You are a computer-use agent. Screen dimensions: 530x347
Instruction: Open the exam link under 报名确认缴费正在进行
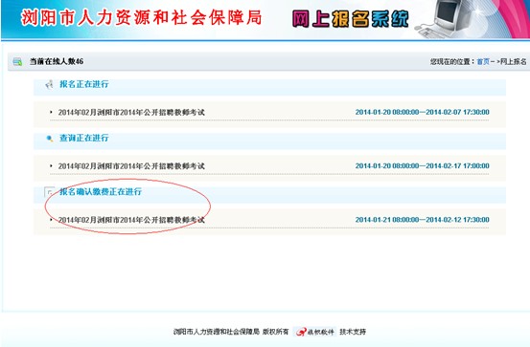131,220
